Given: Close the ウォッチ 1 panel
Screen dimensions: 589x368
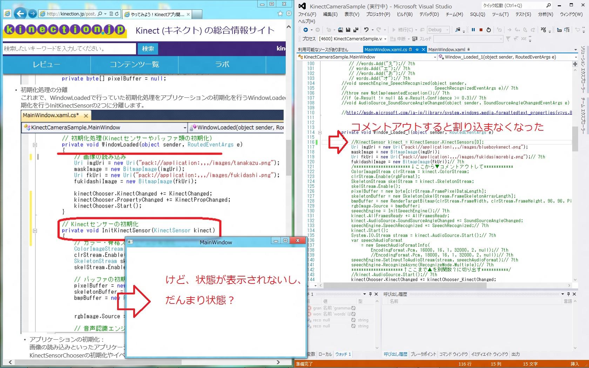Looking at the screenshot, I should coord(376,294).
